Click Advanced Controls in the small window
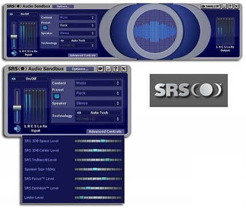Image resolution: width=246 pixels, height=208 pixels. point(105,132)
